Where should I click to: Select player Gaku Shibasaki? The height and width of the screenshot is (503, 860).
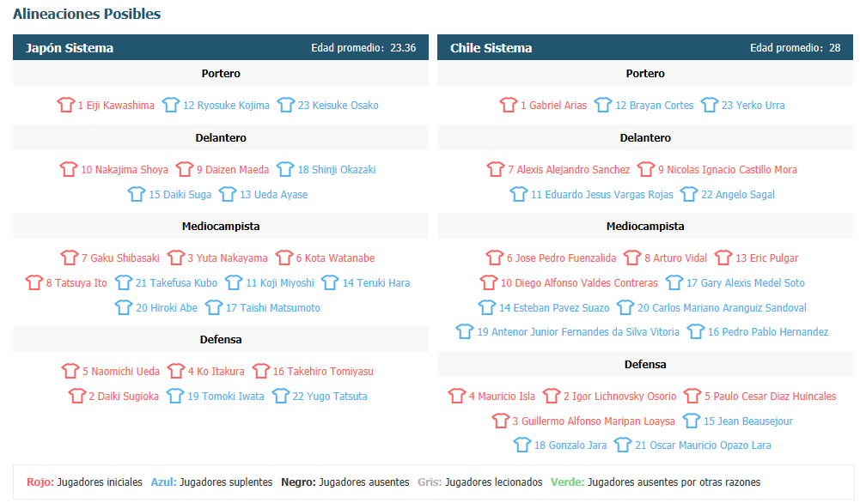coord(120,258)
